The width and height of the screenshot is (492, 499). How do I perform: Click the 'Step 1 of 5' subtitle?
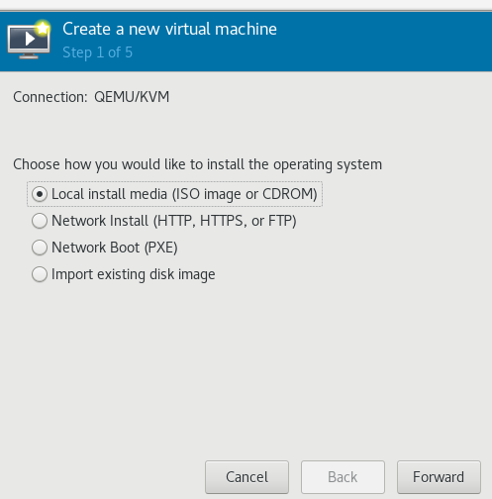tap(97, 52)
